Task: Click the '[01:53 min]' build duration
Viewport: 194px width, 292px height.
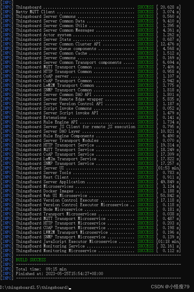Action: 168,168
